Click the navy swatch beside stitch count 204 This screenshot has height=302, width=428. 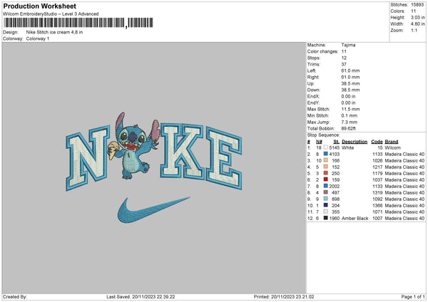pyautogui.click(x=326, y=205)
